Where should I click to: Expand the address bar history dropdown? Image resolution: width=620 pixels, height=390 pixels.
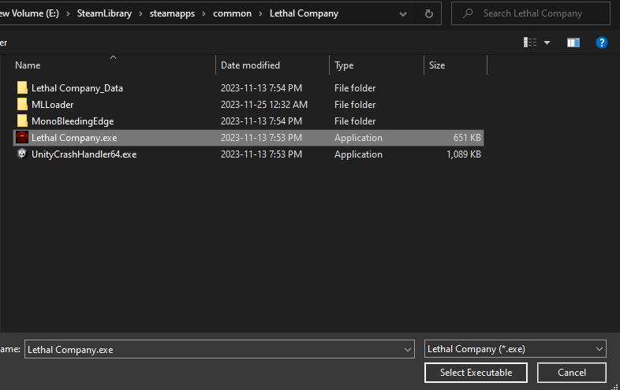(404, 13)
